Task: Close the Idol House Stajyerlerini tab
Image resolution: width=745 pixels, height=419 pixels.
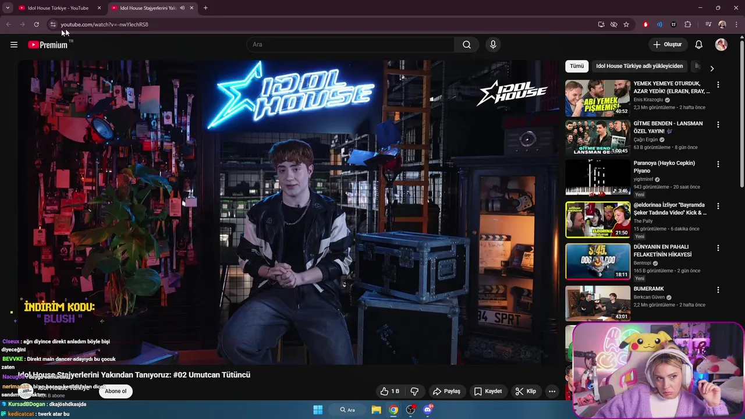Action: [191, 8]
